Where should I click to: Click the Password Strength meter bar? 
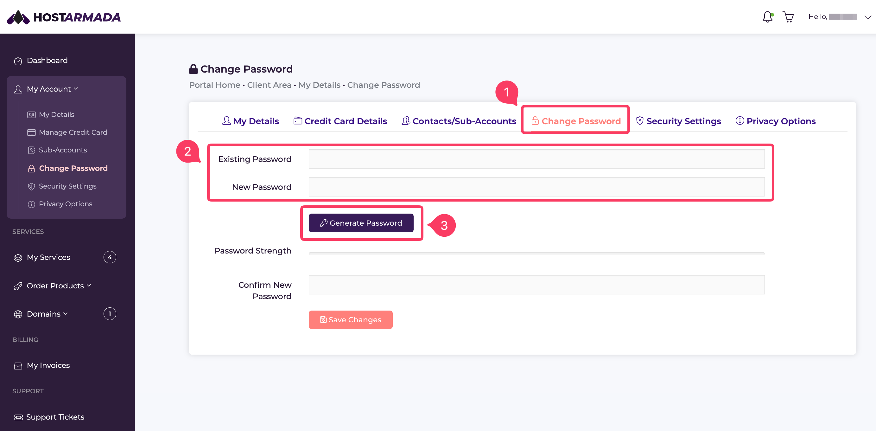[x=536, y=254]
